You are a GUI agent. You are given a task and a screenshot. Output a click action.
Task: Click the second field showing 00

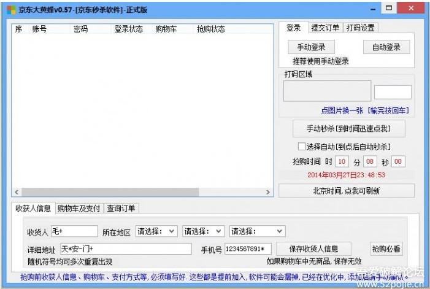pyautogui.click(x=398, y=161)
